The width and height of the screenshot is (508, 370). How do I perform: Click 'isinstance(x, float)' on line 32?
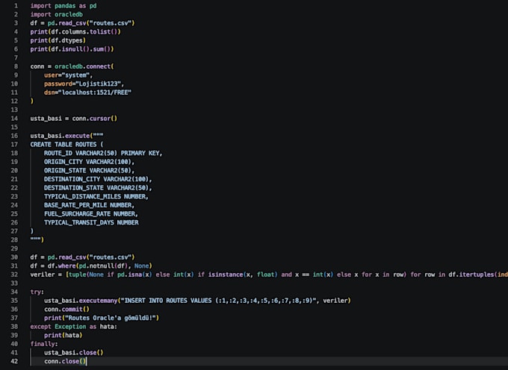click(243, 275)
